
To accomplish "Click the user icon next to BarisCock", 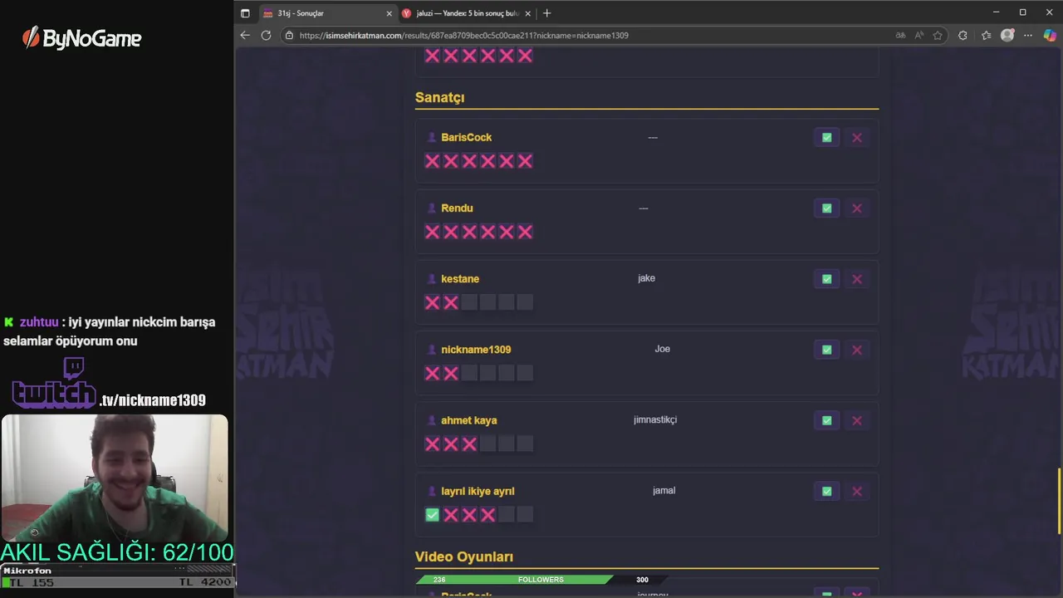I will coord(431,137).
